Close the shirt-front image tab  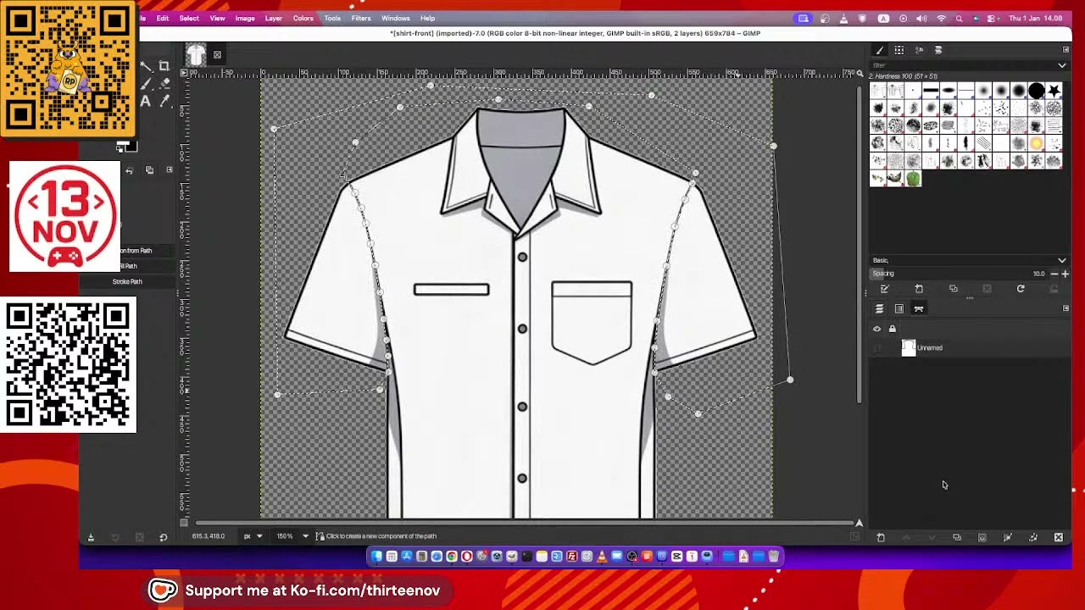pyautogui.click(x=217, y=55)
